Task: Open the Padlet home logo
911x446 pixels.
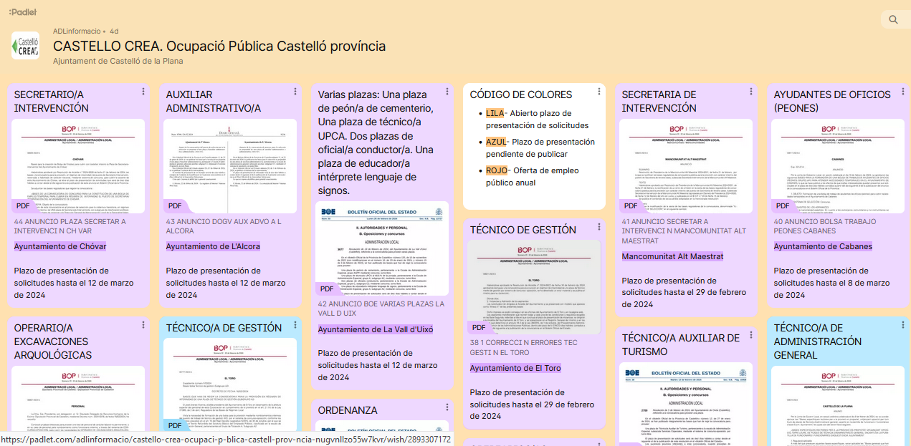Action: pos(23,12)
